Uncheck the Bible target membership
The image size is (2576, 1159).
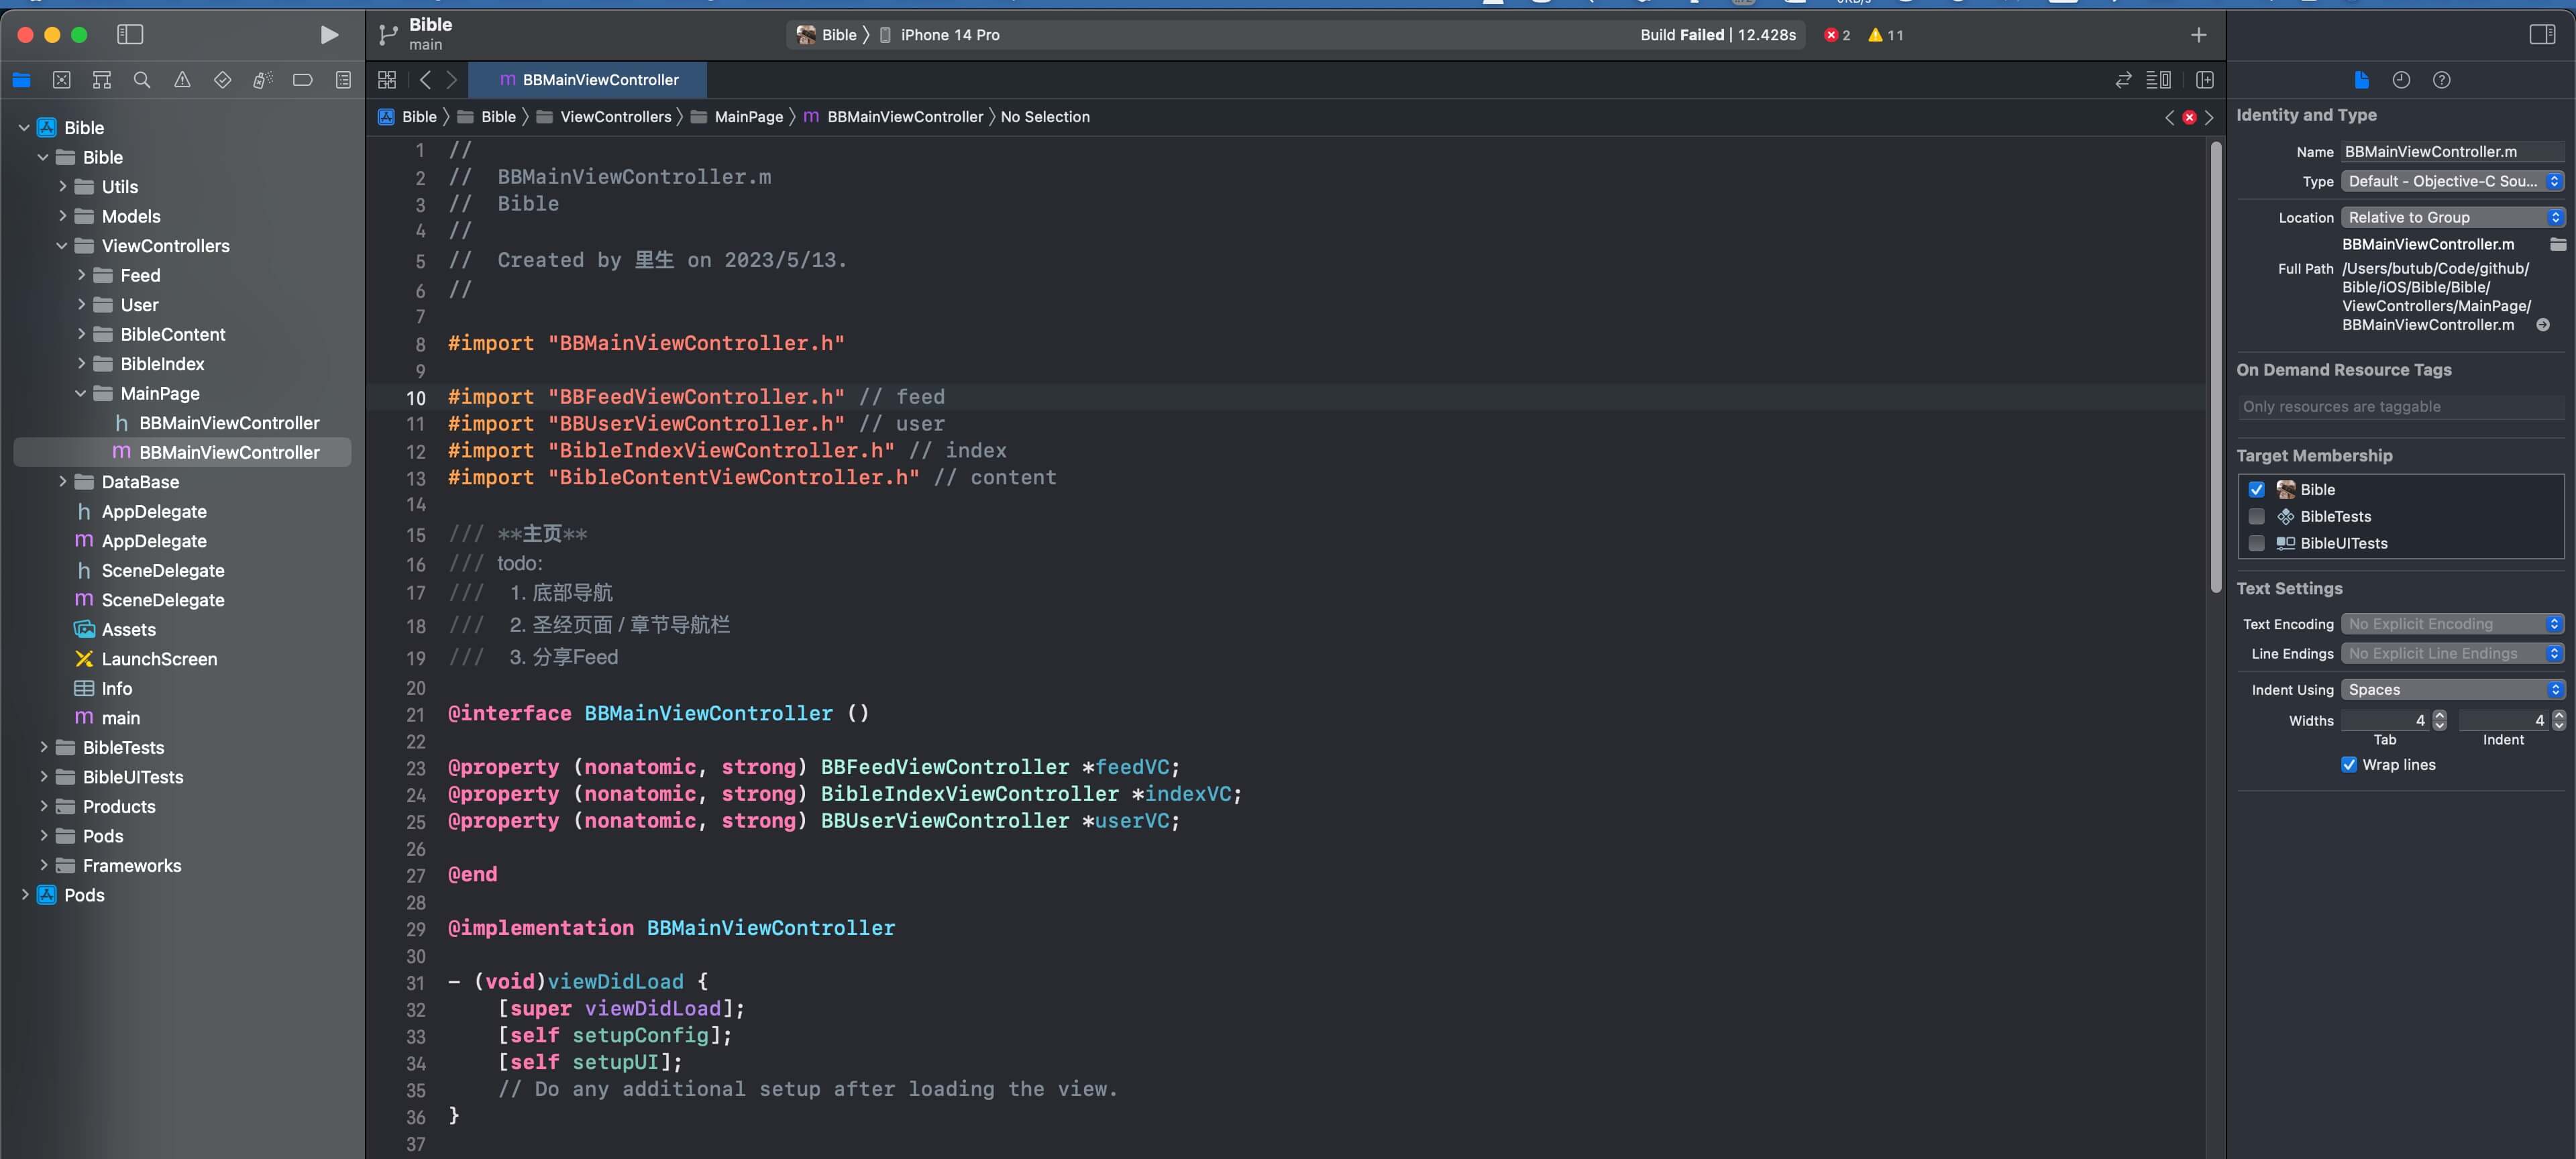point(2256,489)
